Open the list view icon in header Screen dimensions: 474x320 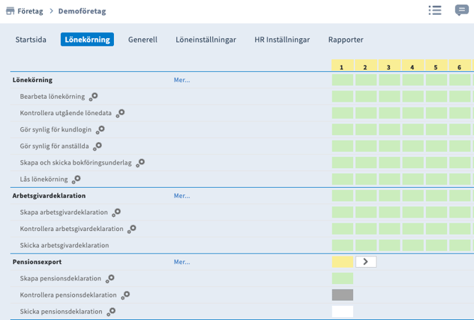[x=435, y=10]
